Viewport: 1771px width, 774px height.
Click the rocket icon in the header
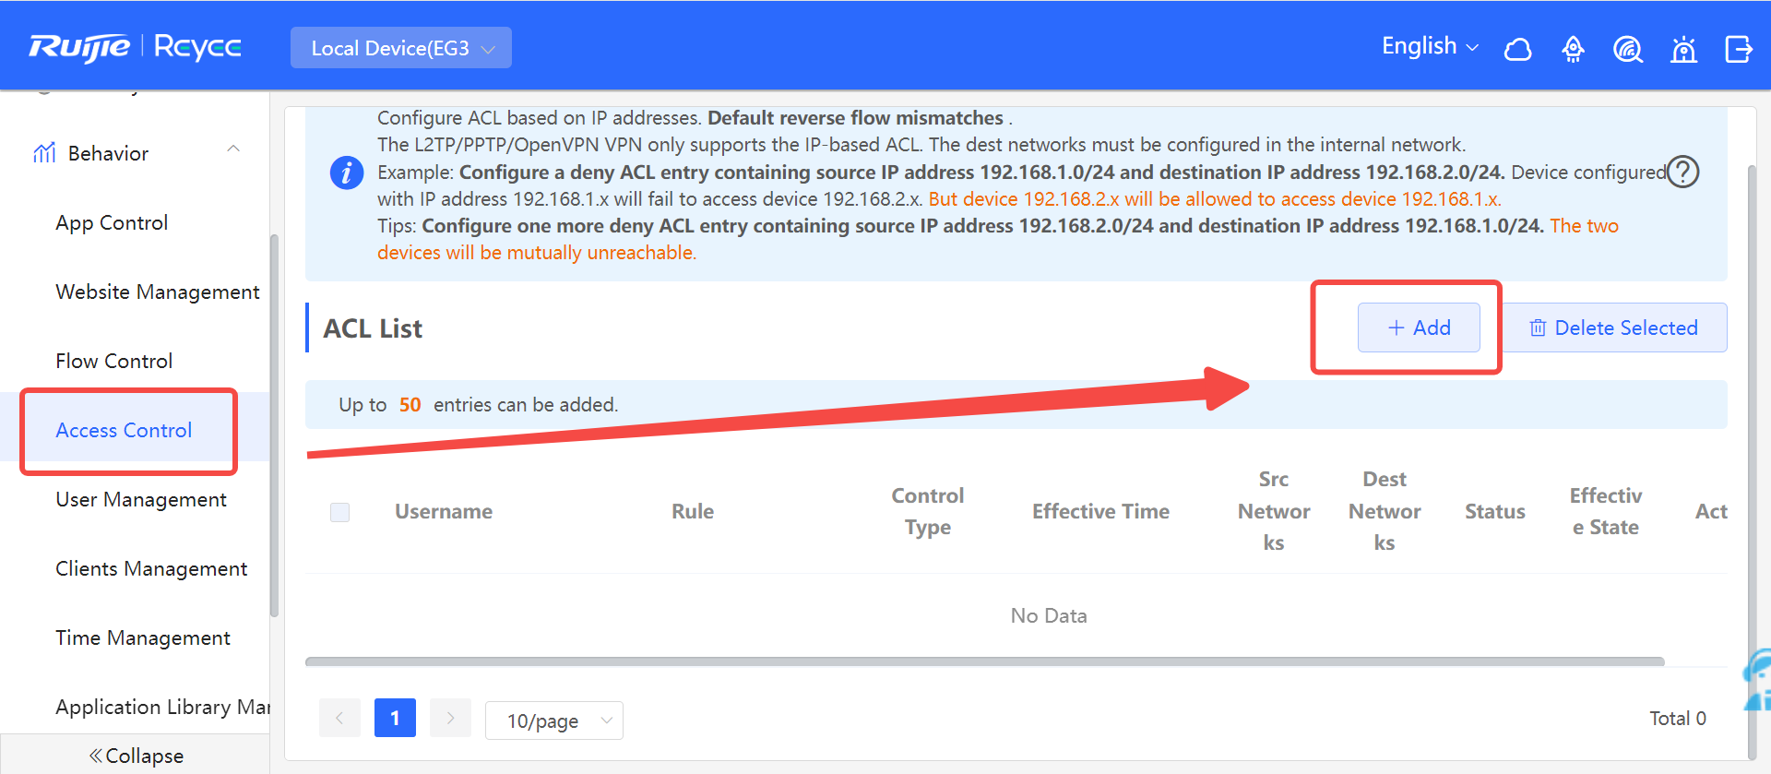pos(1573,49)
